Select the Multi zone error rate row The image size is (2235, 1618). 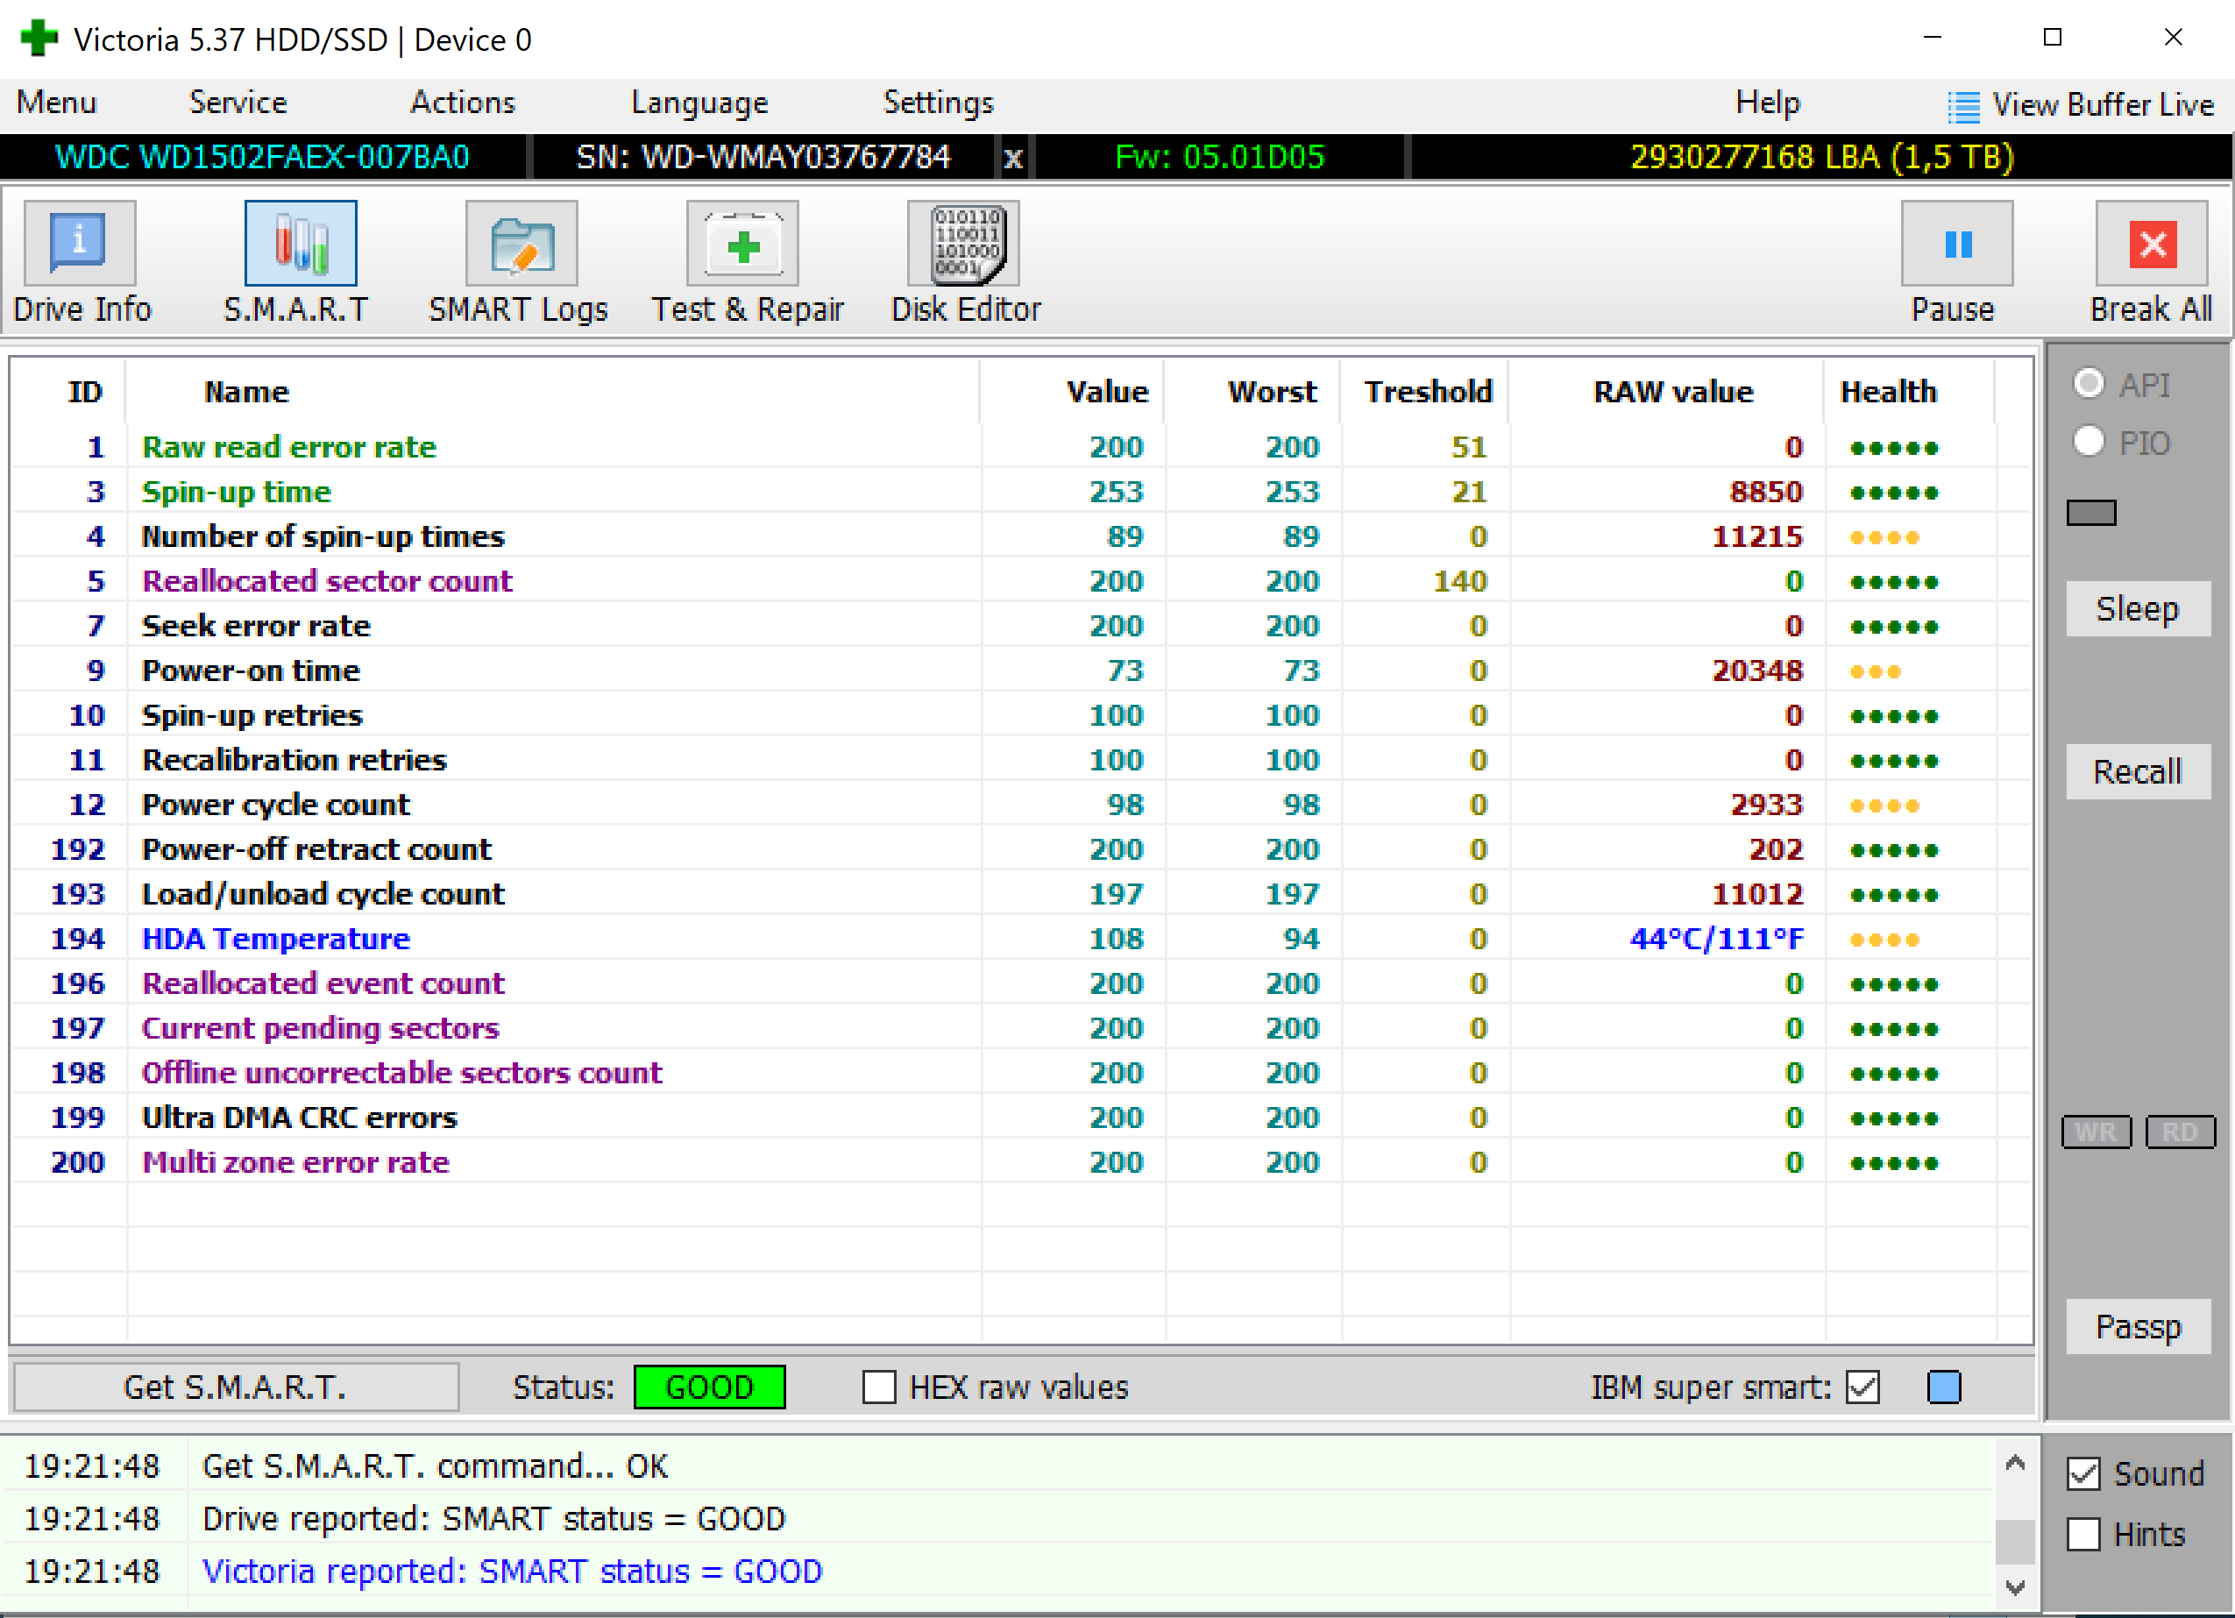tap(1021, 1163)
